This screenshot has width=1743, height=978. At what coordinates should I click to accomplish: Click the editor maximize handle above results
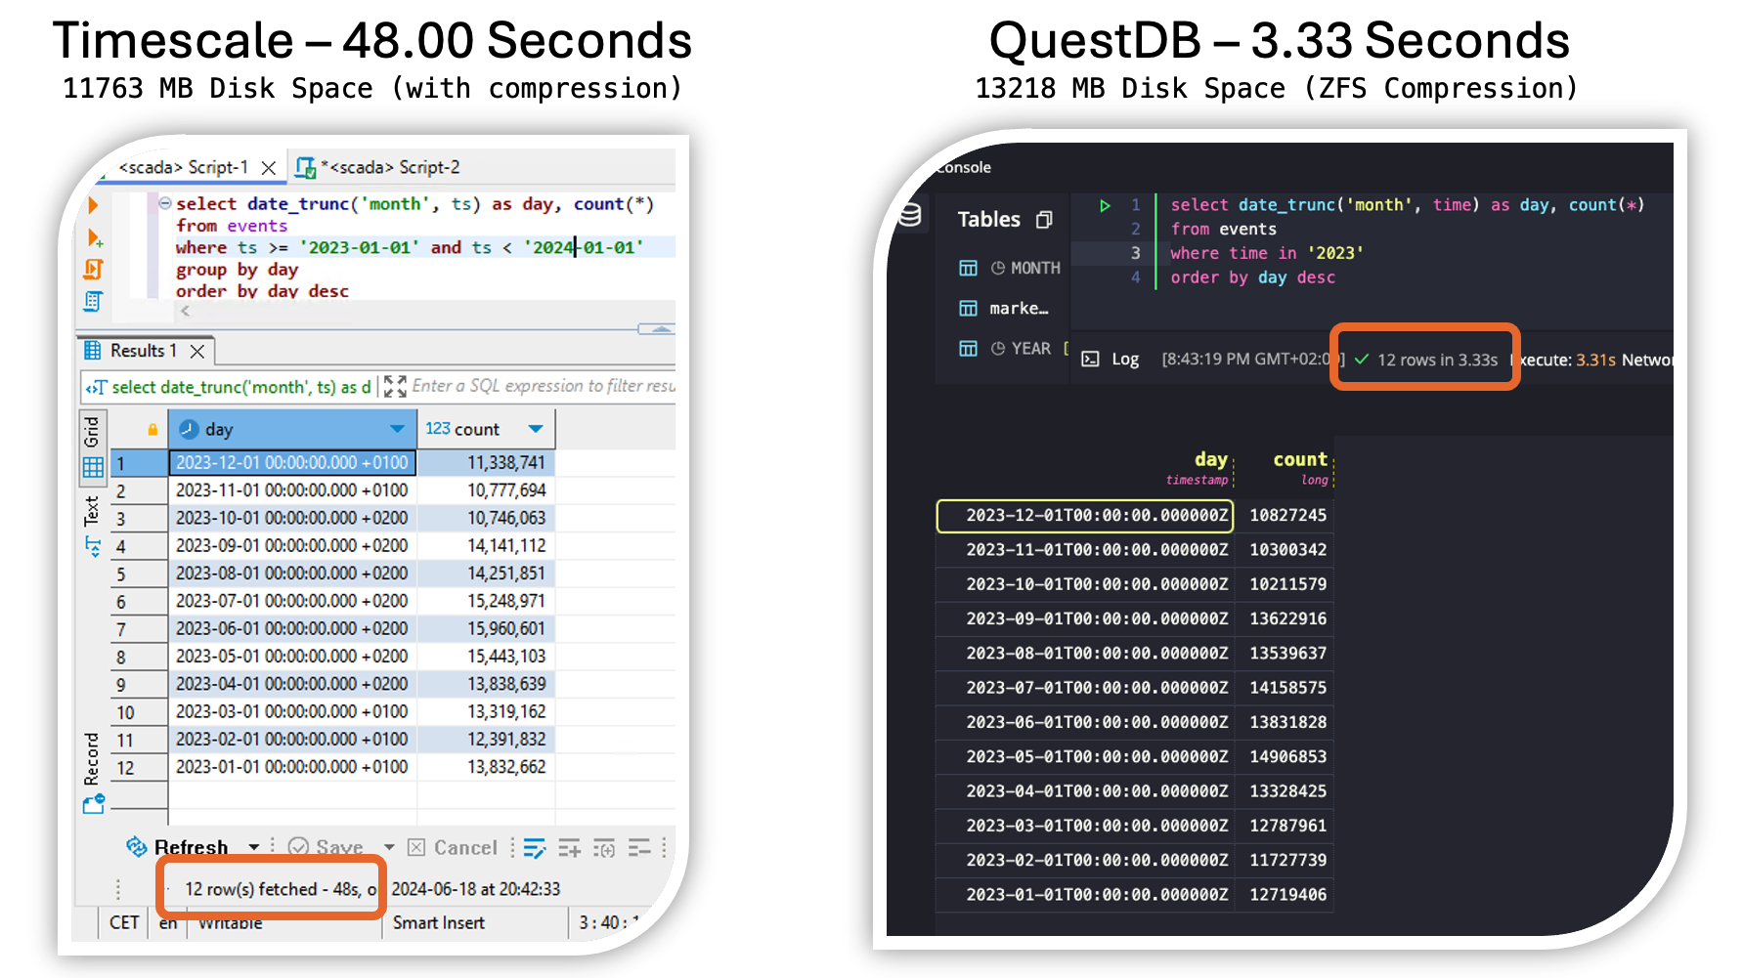pyautogui.click(x=657, y=329)
